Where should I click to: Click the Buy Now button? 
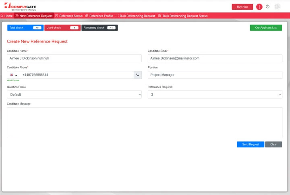tap(242, 7)
